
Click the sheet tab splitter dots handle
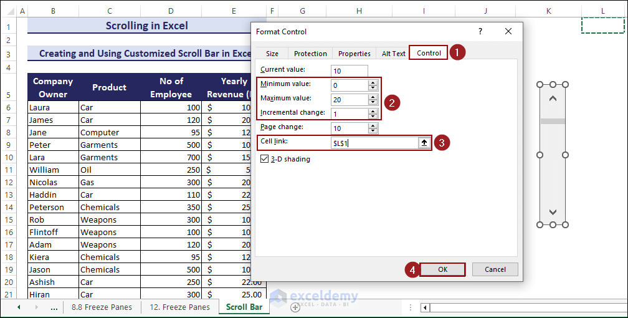411,307
